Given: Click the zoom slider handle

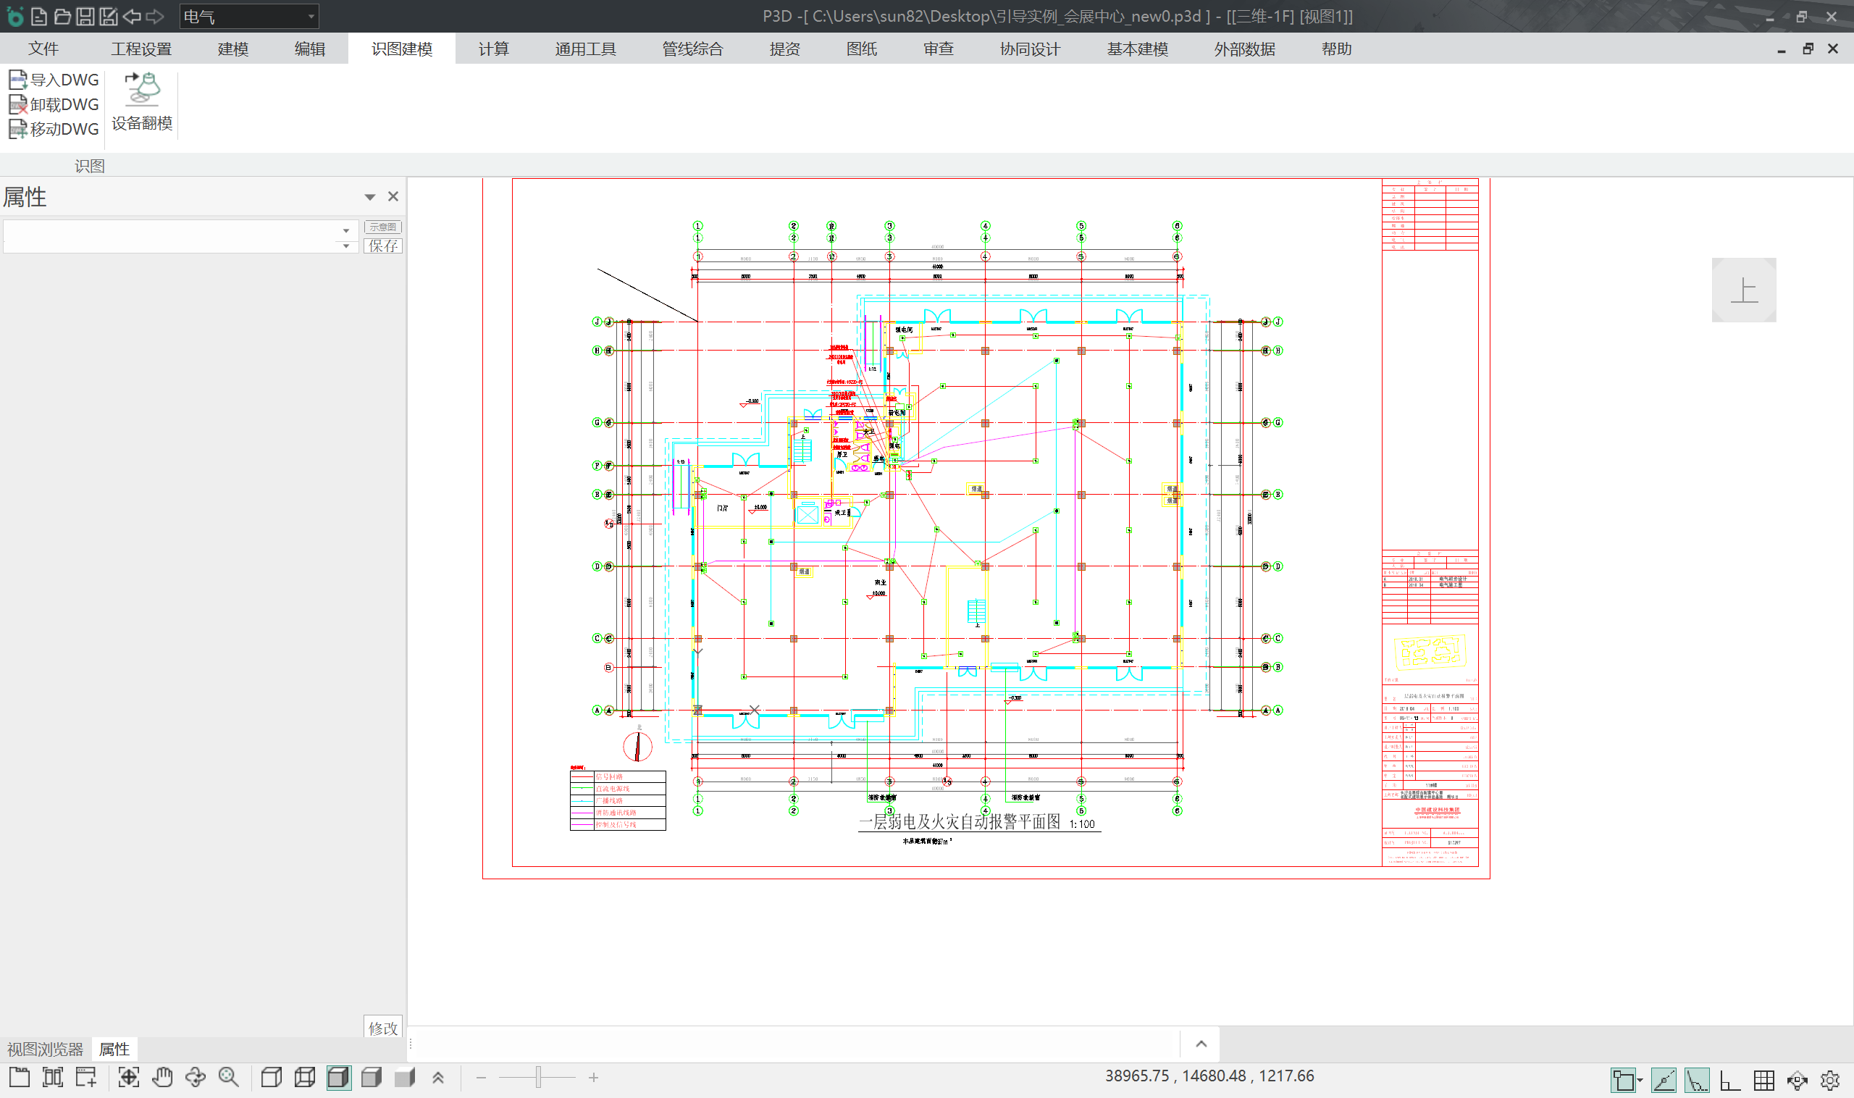Looking at the screenshot, I should pos(539,1077).
